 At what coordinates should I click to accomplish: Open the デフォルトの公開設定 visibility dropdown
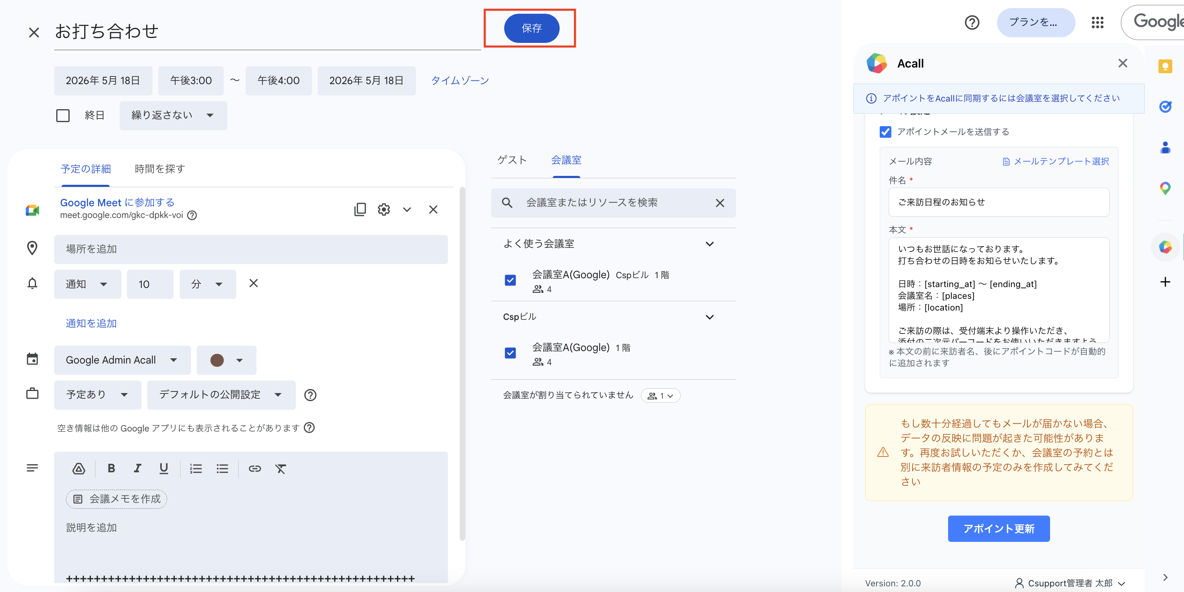(221, 395)
